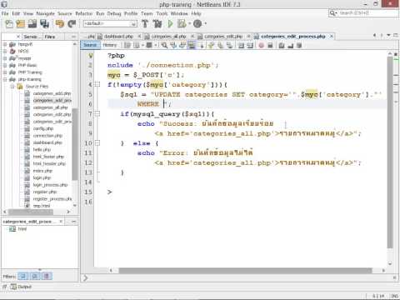Click the Comment icon in editor toolbar
The image size is (400, 300).
(x=282, y=45)
